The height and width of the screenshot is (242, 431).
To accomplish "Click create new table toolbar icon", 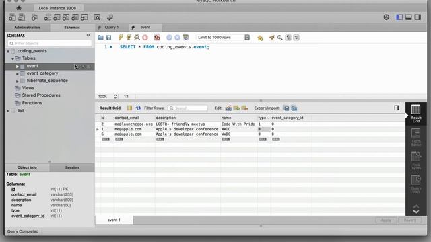I will (x=57, y=17).
